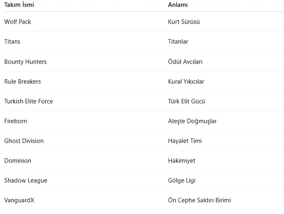
Task: Select the Titans team name
Action: click(12, 42)
